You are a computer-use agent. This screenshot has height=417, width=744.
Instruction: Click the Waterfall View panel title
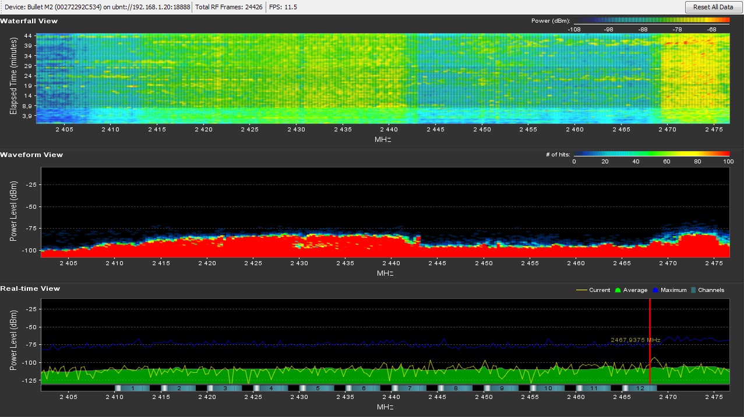tap(29, 21)
